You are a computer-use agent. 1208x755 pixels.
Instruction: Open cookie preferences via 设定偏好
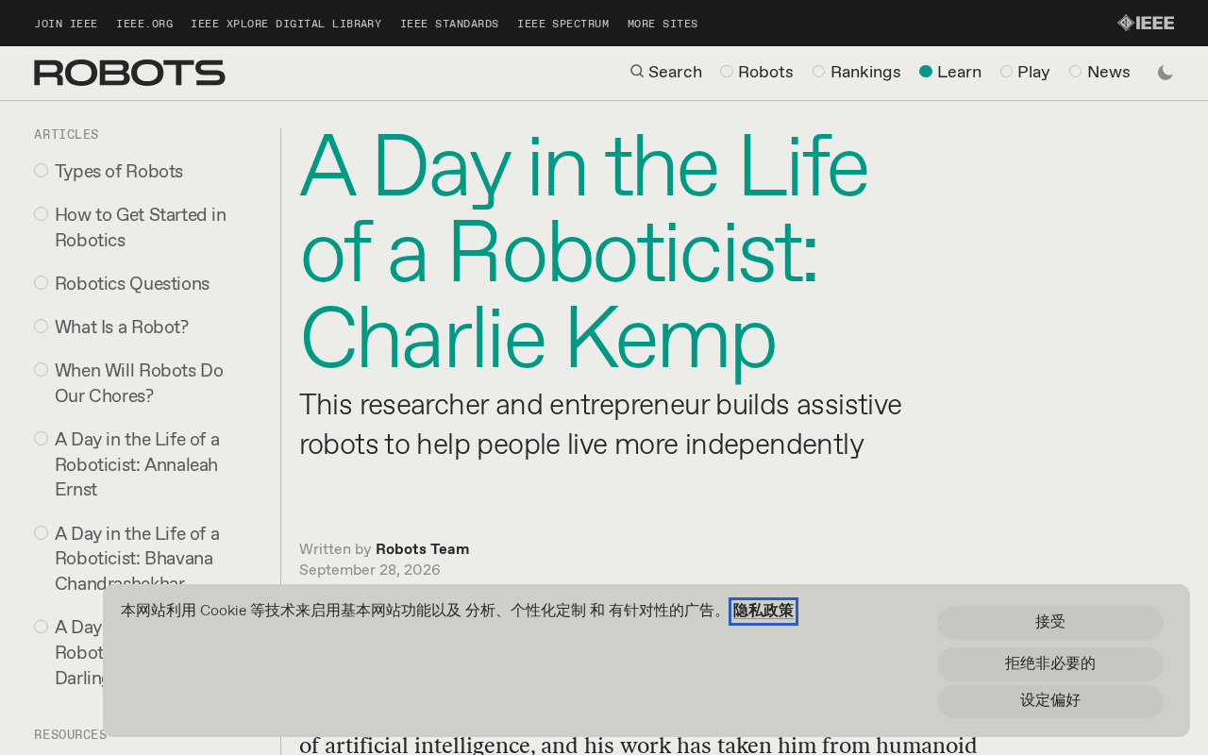[1050, 701]
